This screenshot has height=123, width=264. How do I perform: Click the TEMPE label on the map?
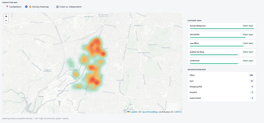tap(41, 97)
